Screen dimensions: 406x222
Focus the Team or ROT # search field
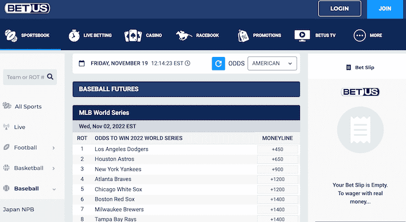(30, 77)
